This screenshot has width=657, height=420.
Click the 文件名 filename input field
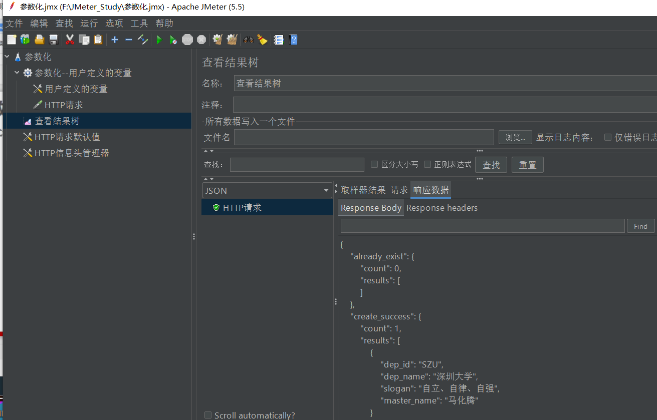[364, 137]
